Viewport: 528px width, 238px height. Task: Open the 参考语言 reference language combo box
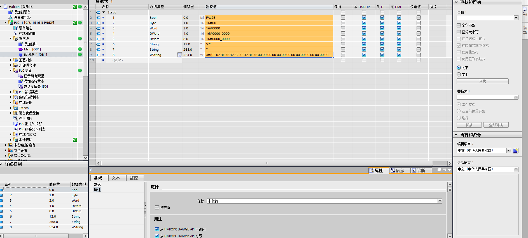point(487,169)
